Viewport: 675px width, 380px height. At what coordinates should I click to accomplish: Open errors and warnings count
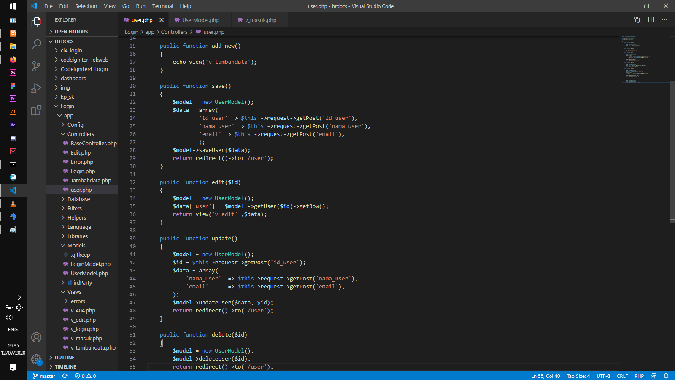[x=85, y=376]
